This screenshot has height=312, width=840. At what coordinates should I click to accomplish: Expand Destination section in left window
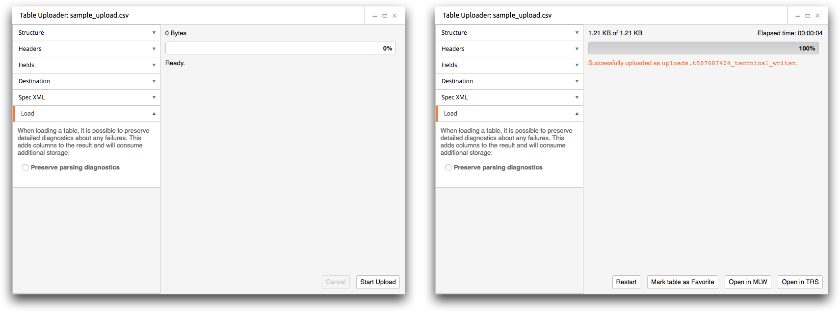click(86, 81)
